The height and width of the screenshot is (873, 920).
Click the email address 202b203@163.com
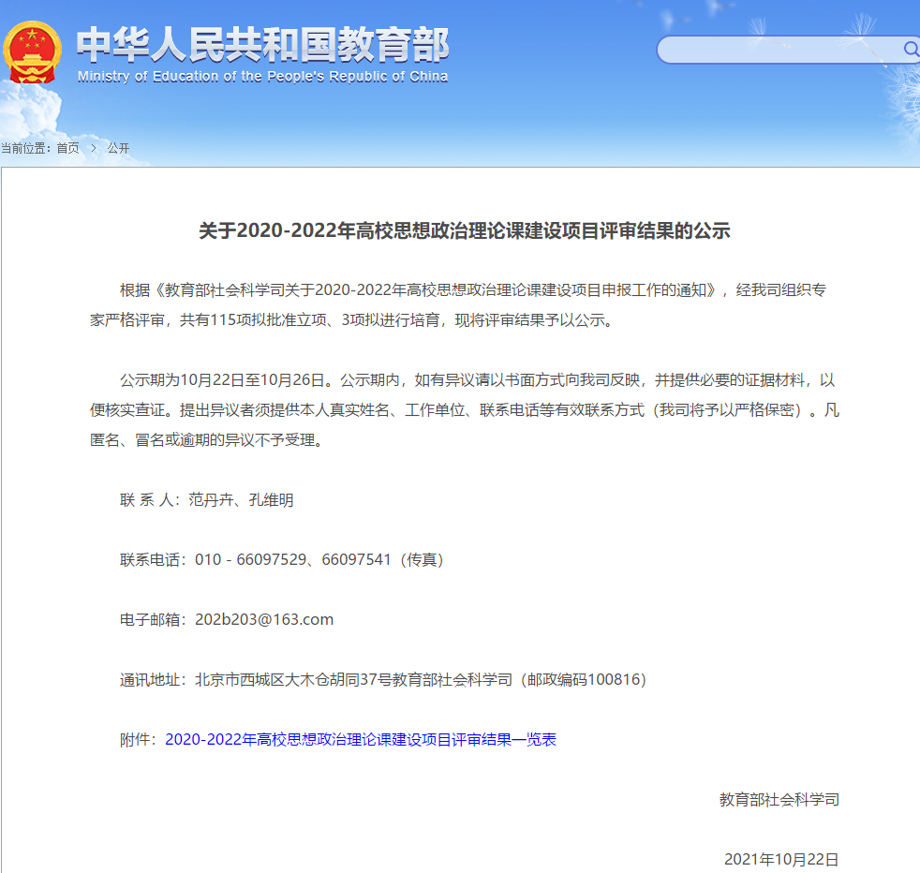(x=264, y=620)
